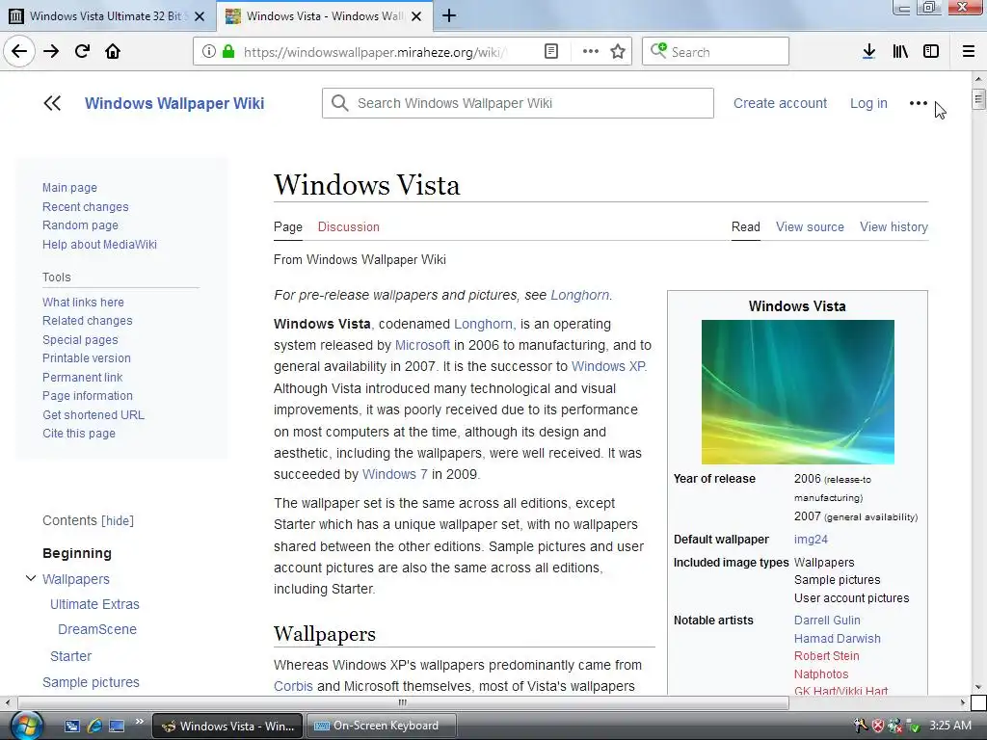Open the Longhorn link in italic note

[579, 295]
